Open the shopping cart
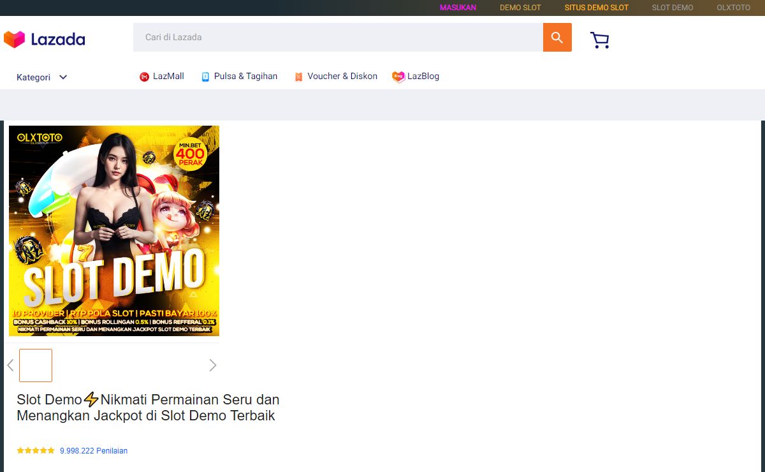The width and height of the screenshot is (765, 472). pos(599,40)
